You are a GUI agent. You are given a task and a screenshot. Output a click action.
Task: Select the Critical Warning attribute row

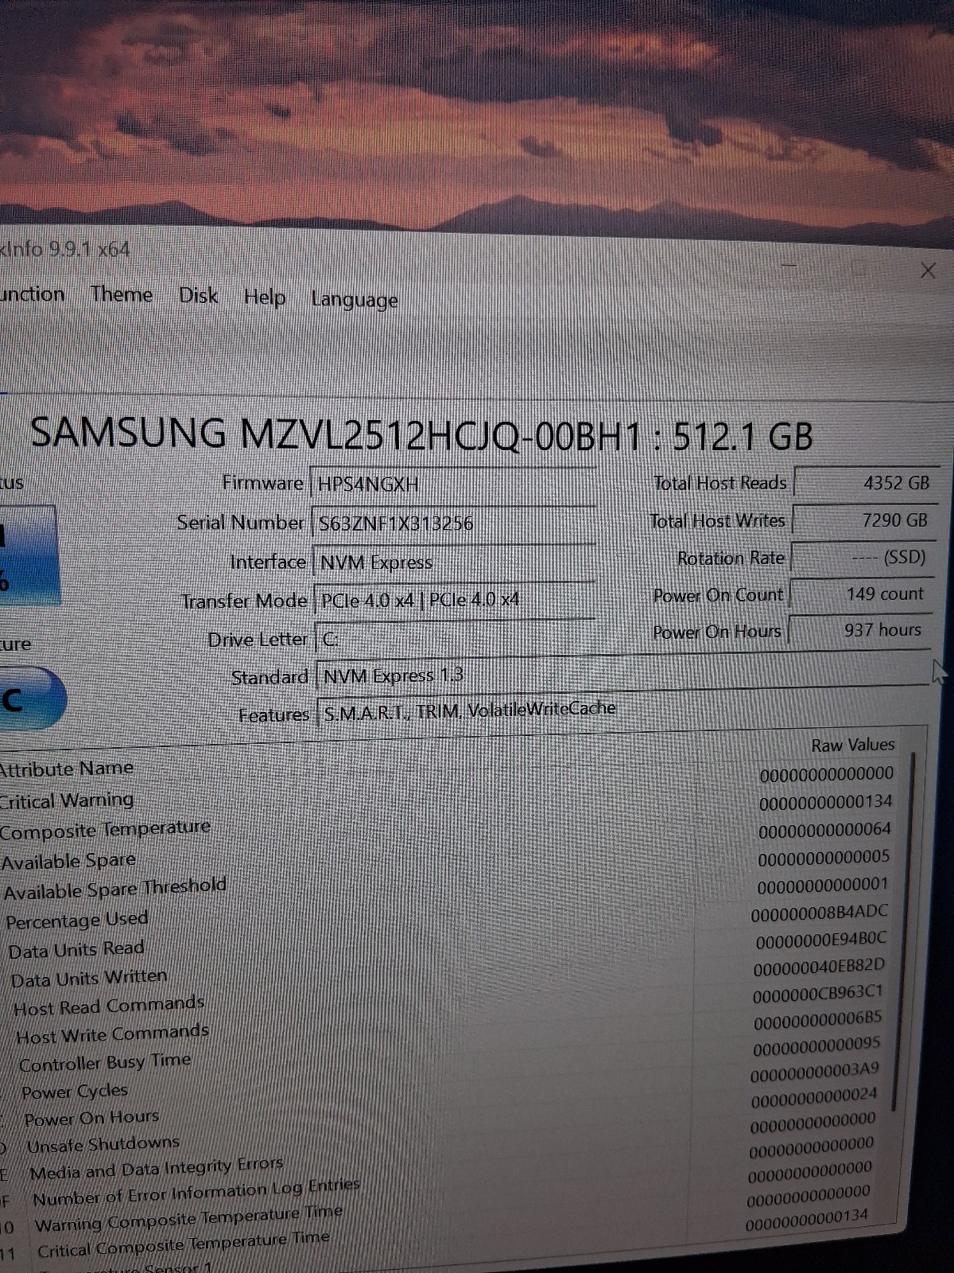pyautogui.click(x=449, y=788)
